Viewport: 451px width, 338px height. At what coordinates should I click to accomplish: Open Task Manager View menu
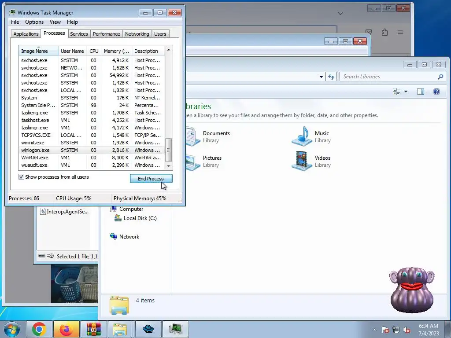coord(55,22)
